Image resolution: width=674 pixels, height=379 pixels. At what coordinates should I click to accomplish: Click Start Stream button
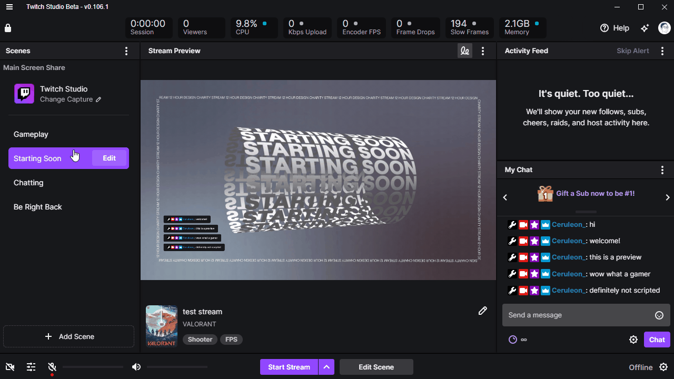point(289,367)
